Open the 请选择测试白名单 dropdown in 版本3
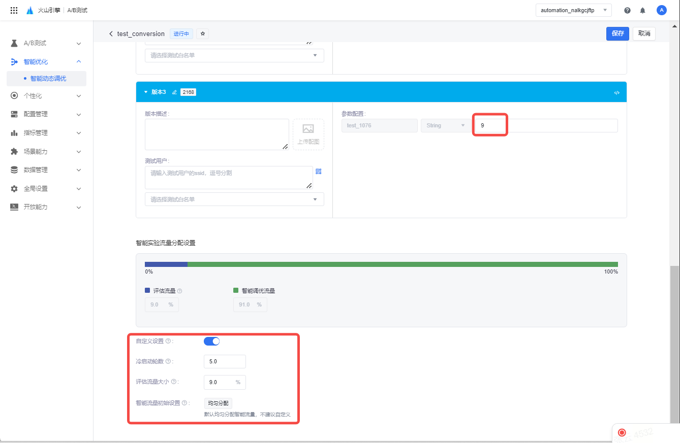The height and width of the screenshot is (443, 680). pos(234,199)
